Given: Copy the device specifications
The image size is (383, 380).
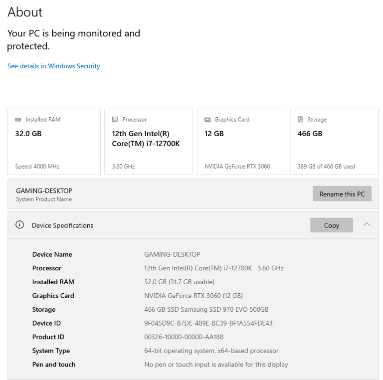Looking at the screenshot, I should coord(332,225).
